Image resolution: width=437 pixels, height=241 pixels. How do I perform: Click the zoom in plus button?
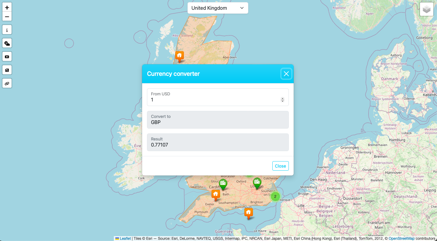tap(7, 8)
